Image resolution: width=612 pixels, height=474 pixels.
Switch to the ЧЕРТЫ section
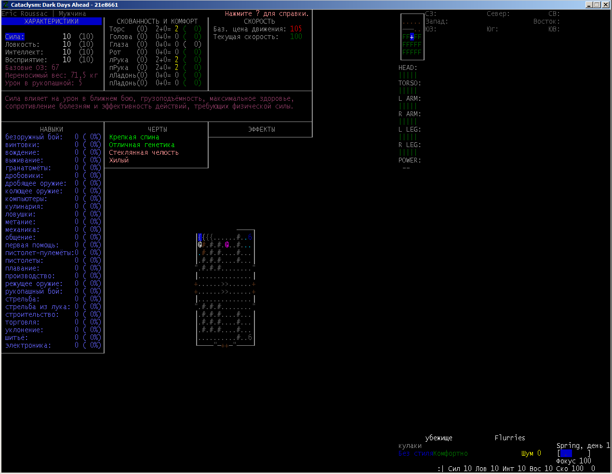[158, 129]
